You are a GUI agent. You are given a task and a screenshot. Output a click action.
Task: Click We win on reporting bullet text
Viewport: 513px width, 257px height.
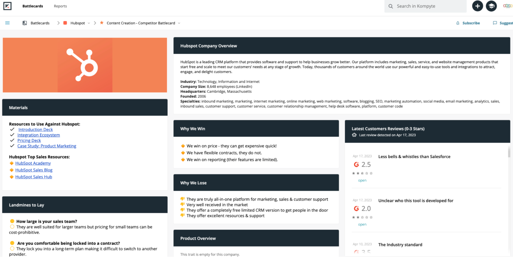click(x=232, y=160)
